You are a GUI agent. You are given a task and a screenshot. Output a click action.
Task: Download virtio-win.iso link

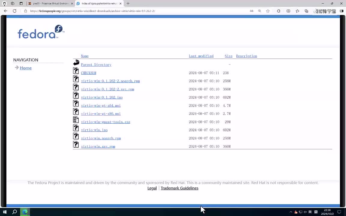coord(94,130)
